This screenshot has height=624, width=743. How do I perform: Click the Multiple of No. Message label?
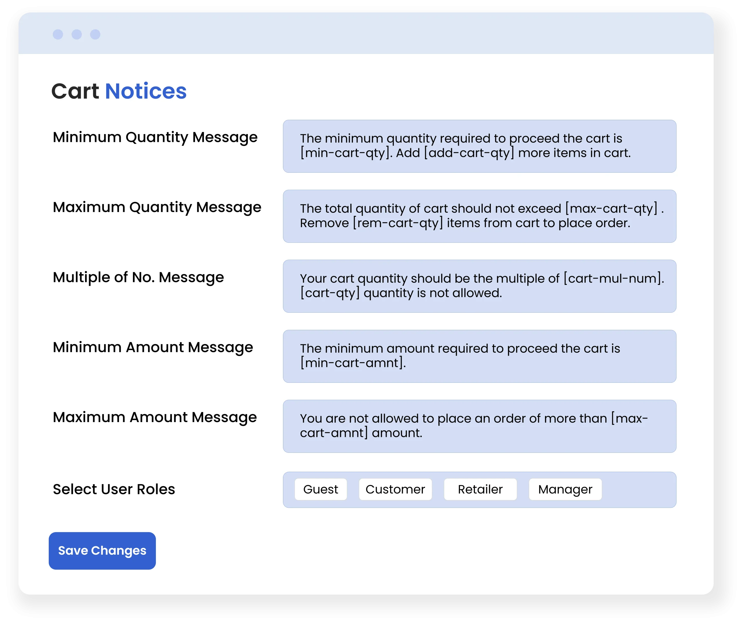(x=138, y=277)
